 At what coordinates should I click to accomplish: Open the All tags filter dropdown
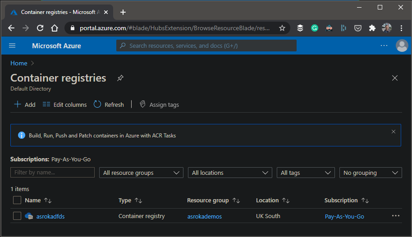coord(306,173)
